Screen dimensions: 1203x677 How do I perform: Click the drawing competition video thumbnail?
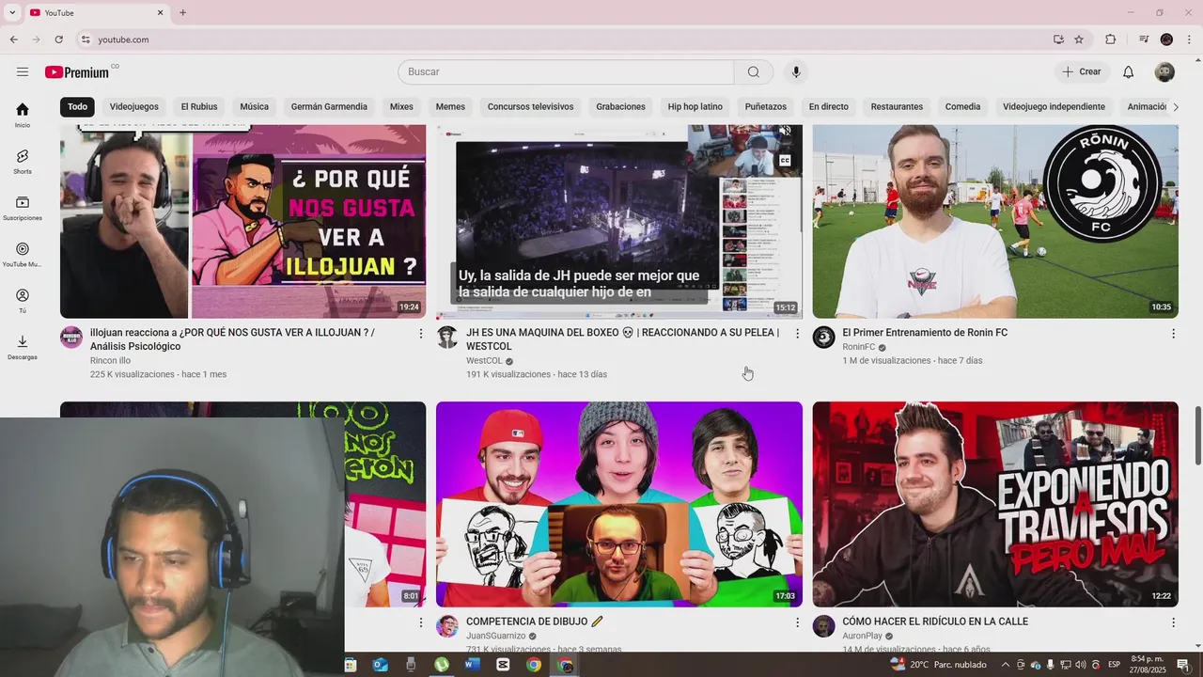(x=619, y=504)
